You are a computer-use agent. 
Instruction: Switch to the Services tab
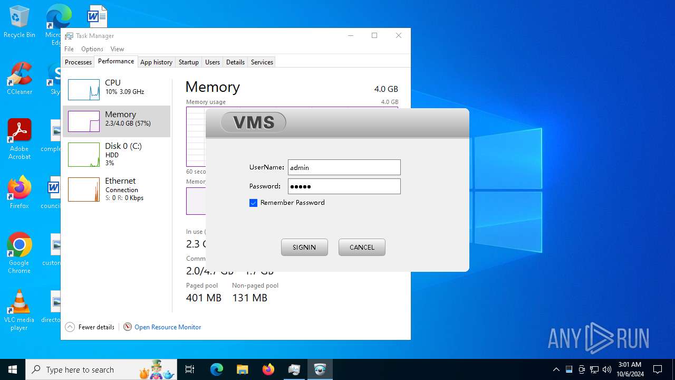pos(262,62)
